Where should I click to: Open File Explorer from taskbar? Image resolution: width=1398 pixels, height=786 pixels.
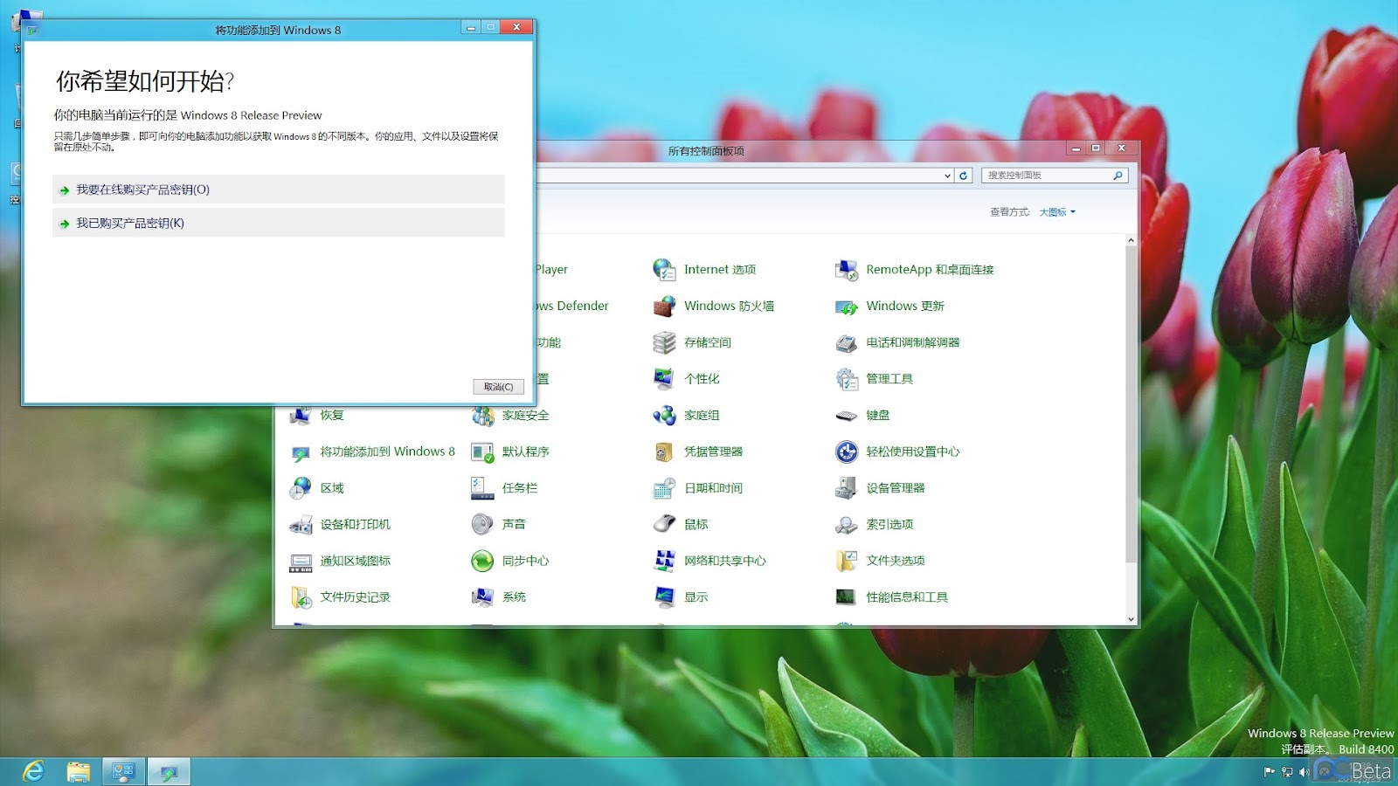pos(79,772)
